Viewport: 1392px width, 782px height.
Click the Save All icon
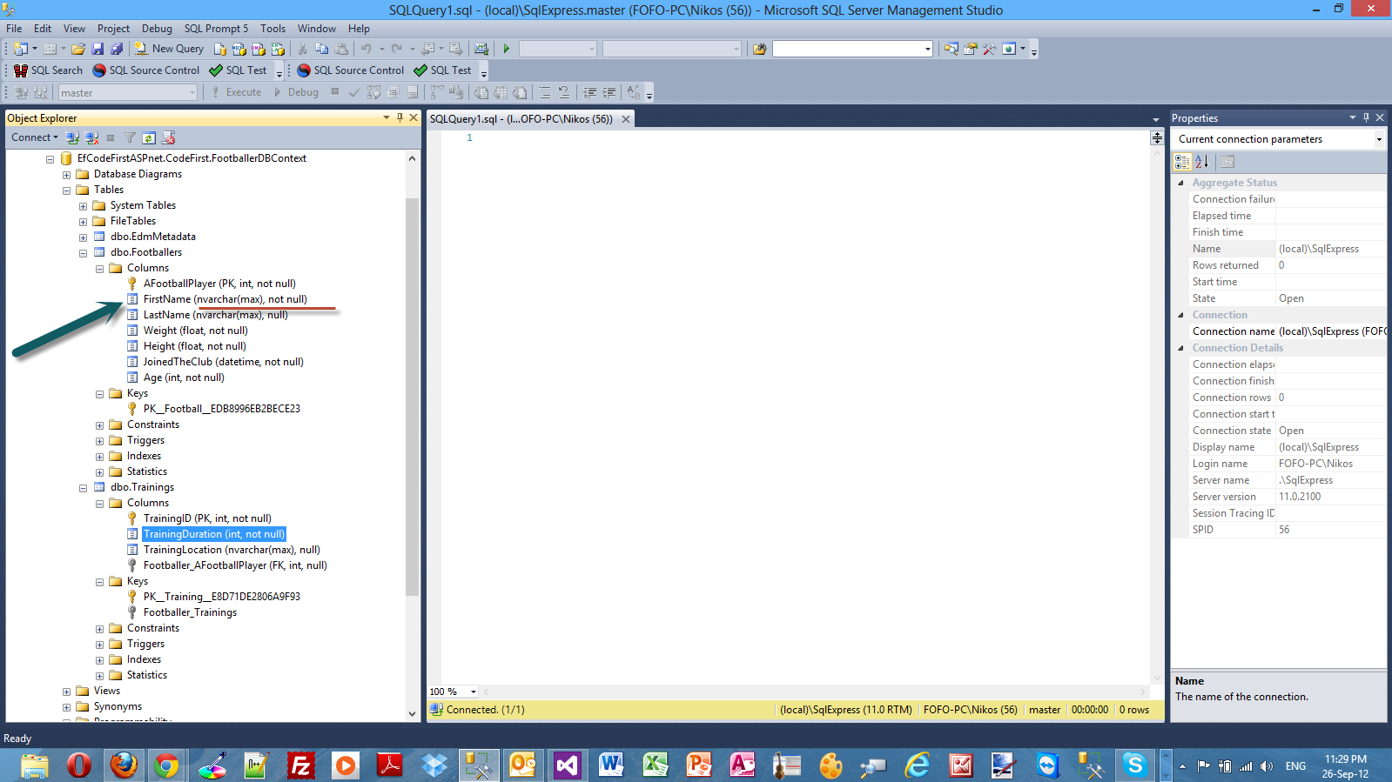pyautogui.click(x=117, y=49)
